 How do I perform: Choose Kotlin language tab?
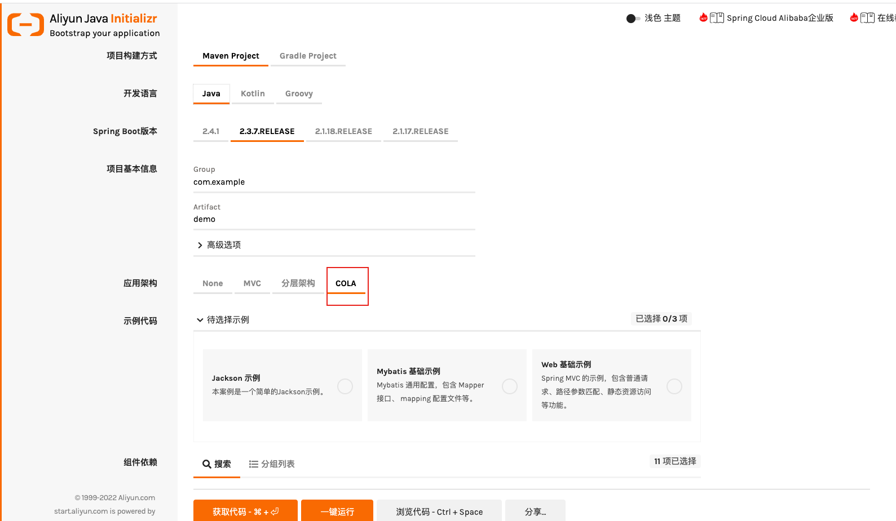[x=253, y=93]
